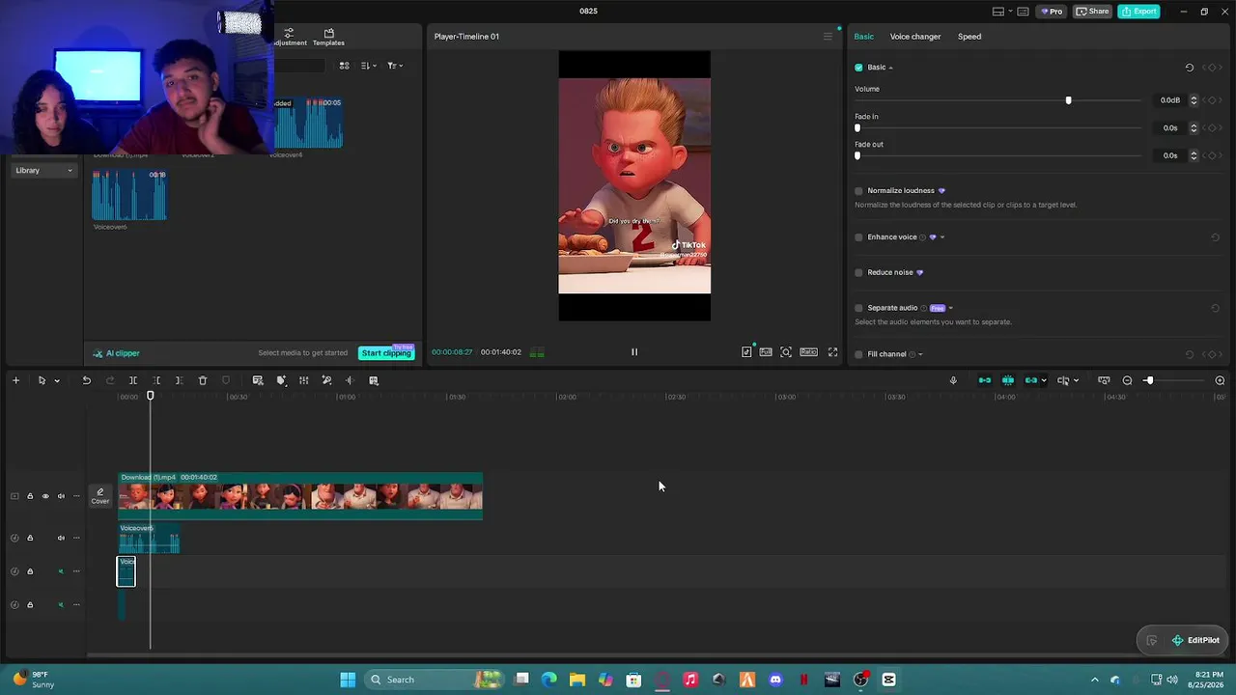This screenshot has width=1236, height=695.
Task: Start voiceover recording with the microphone icon
Action: [953, 380]
